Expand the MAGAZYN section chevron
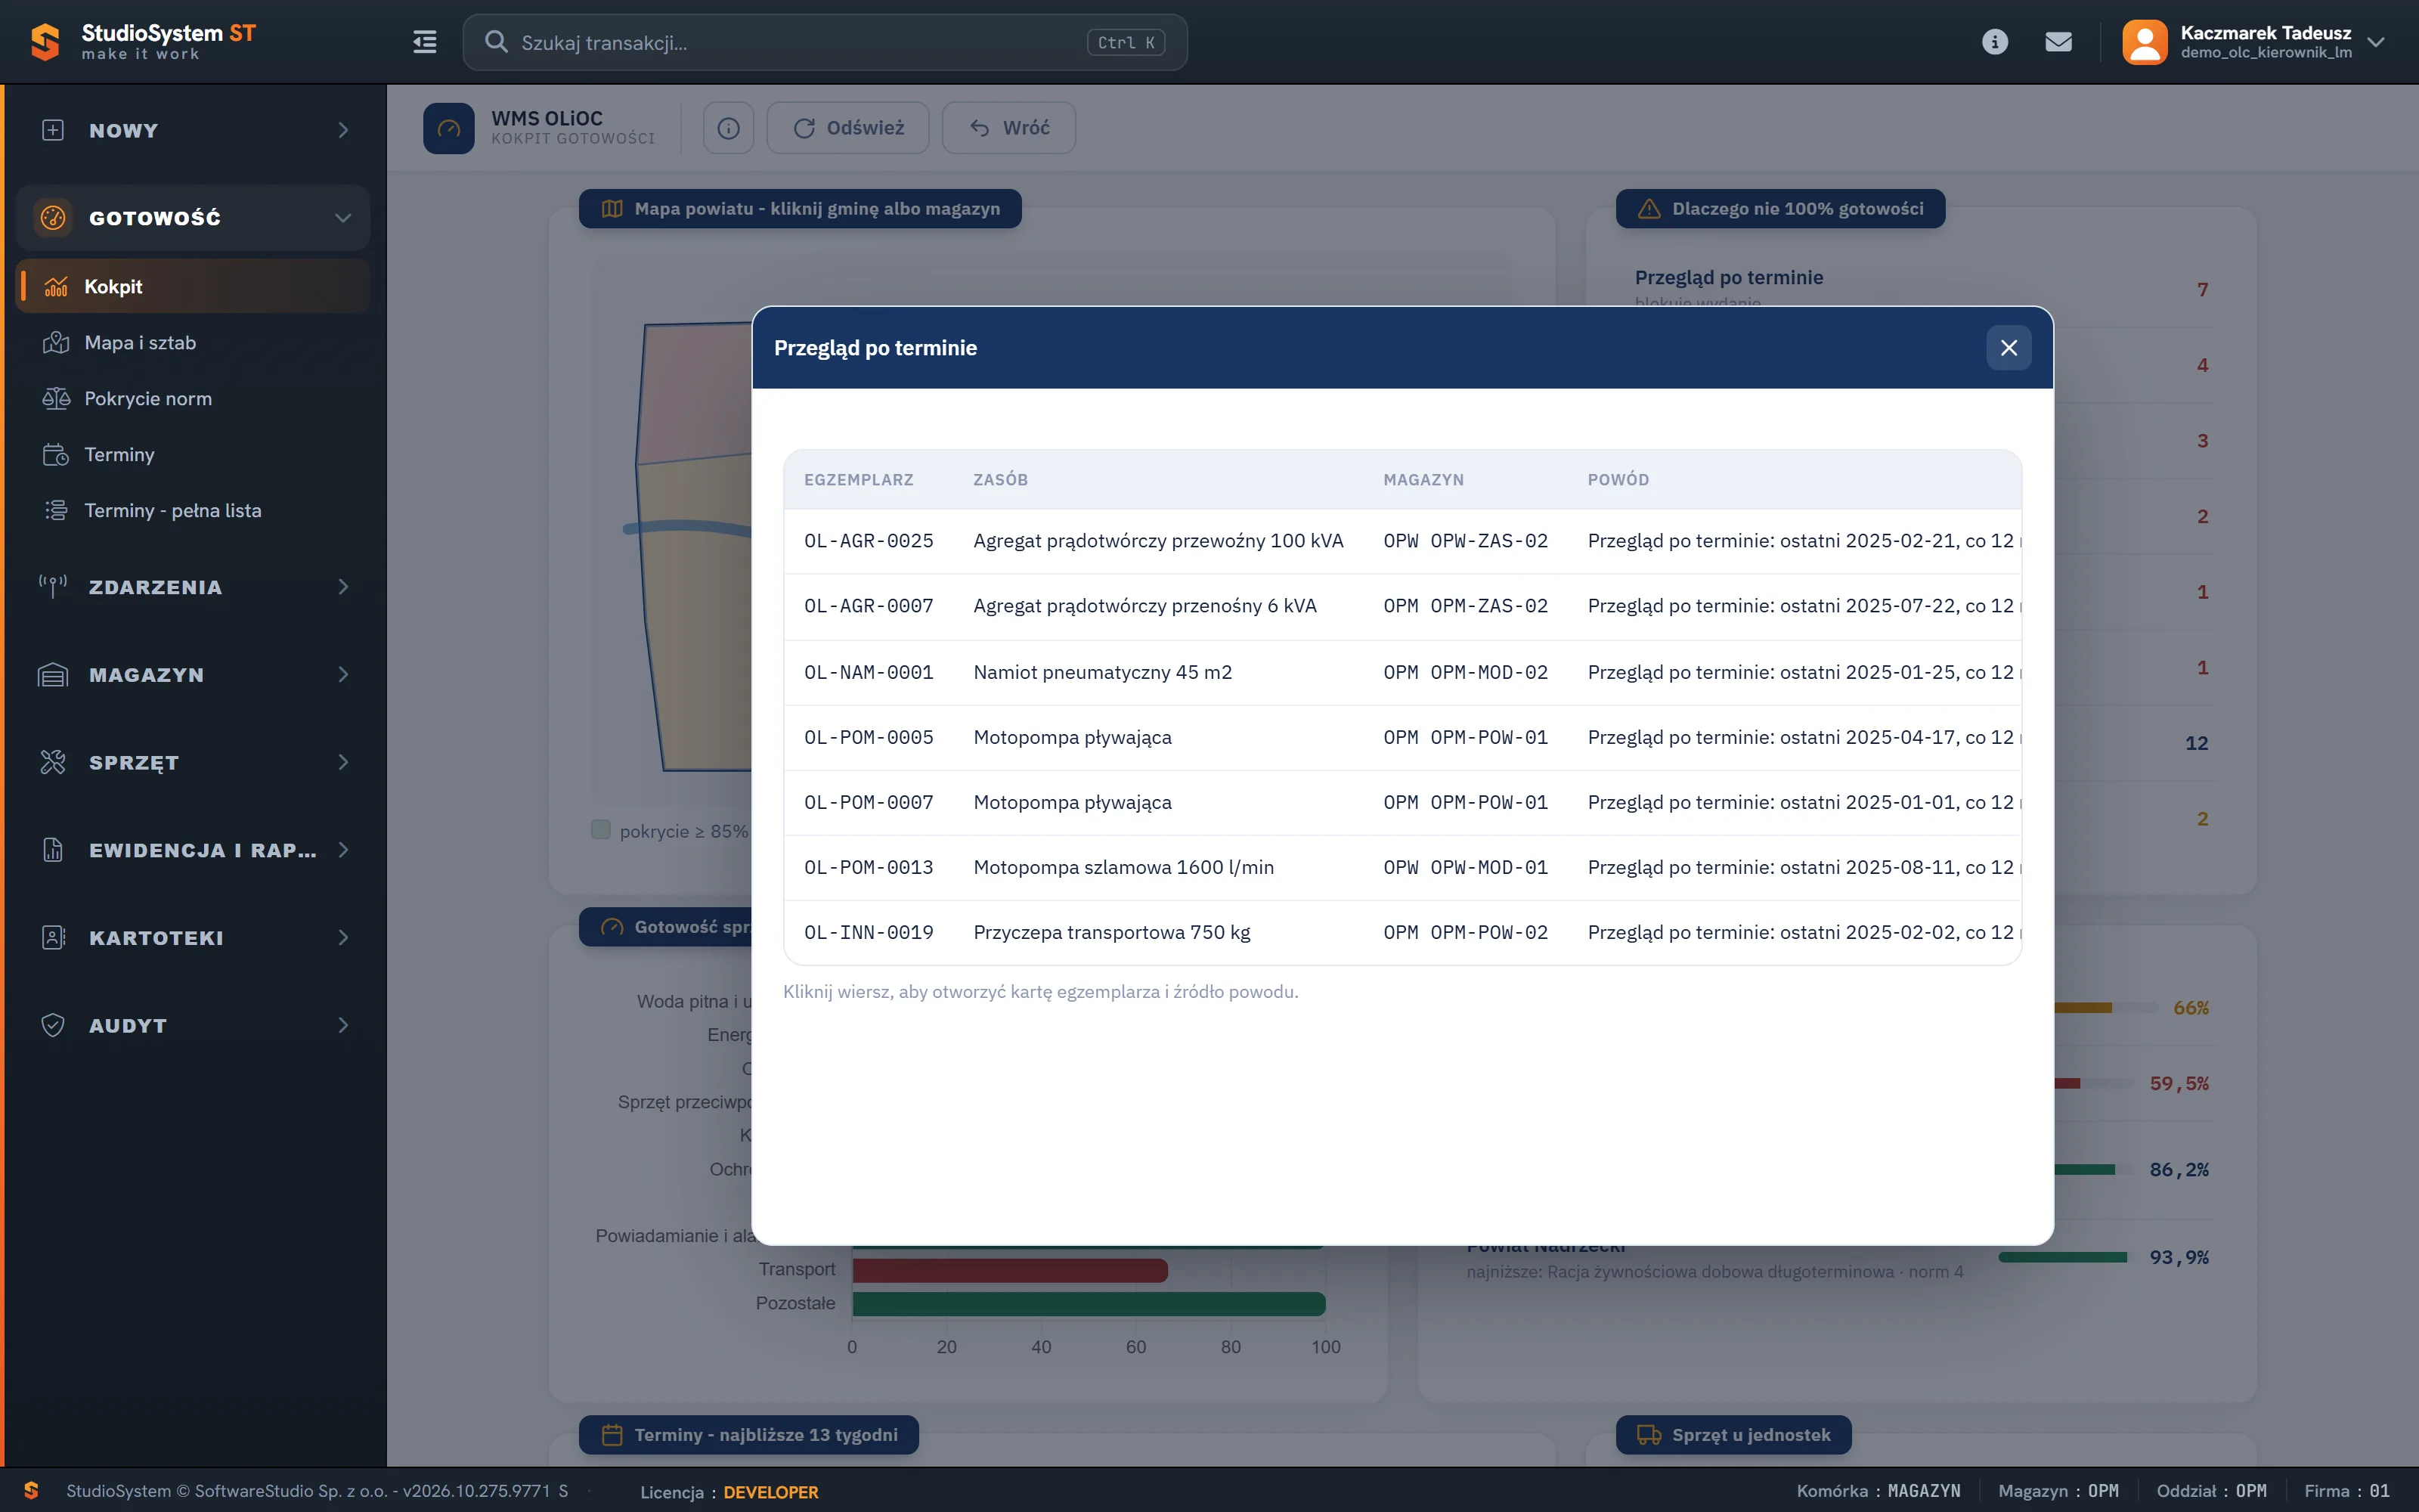The width and height of the screenshot is (2419, 1512). point(344,675)
